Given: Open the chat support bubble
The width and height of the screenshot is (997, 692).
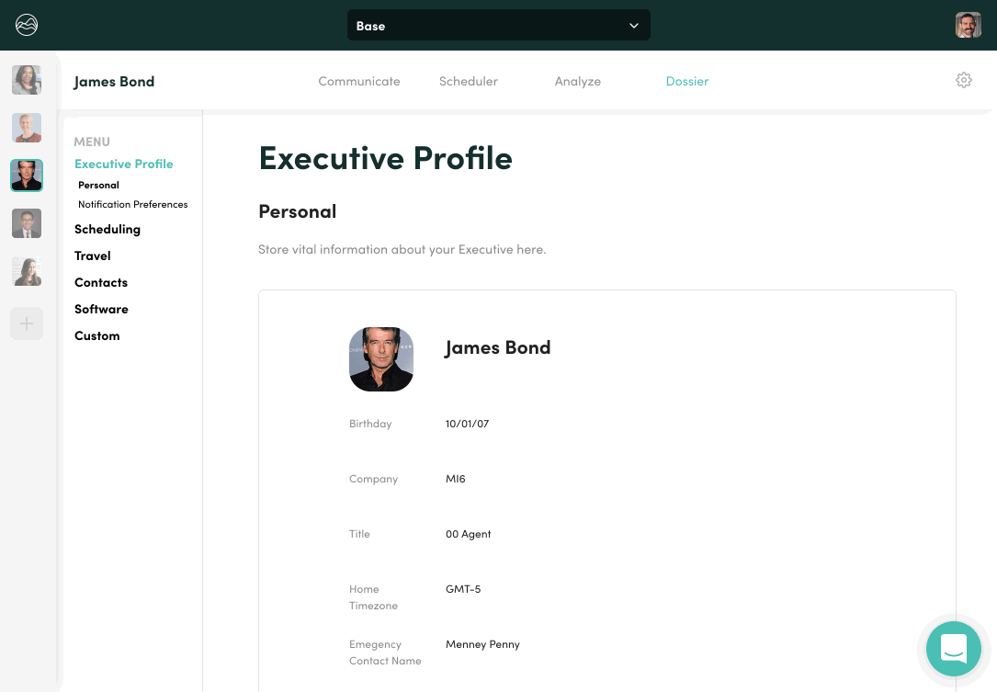Looking at the screenshot, I should pyautogui.click(x=953, y=649).
